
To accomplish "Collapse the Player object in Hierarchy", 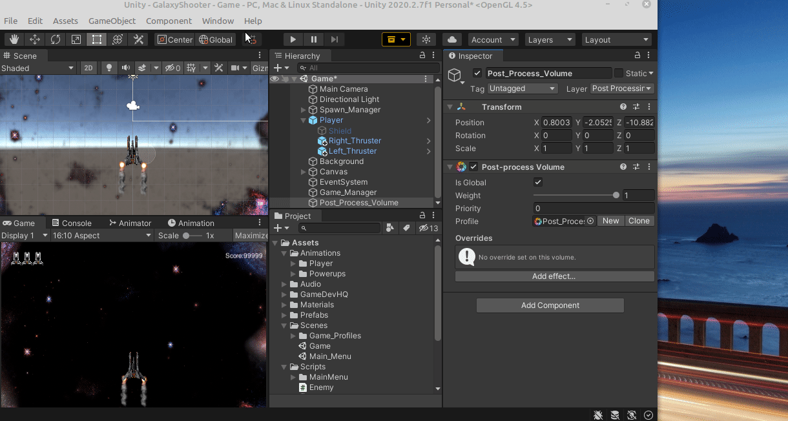I will (304, 120).
